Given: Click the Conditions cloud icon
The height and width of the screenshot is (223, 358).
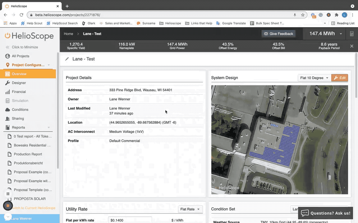Looking at the screenshot, I should tap(7, 109).
